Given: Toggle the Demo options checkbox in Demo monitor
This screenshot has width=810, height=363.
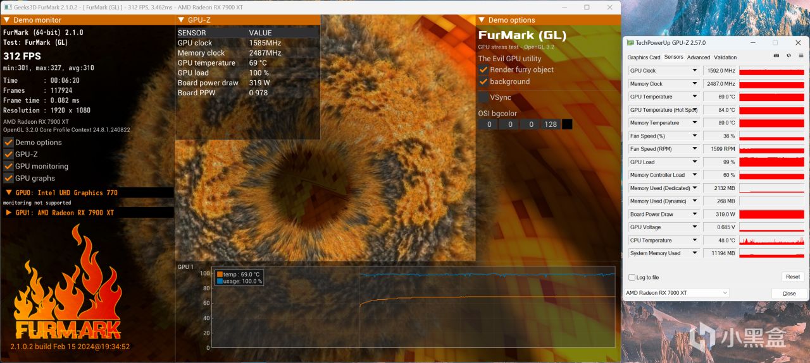Looking at the screenshot, I should point(8,142).
